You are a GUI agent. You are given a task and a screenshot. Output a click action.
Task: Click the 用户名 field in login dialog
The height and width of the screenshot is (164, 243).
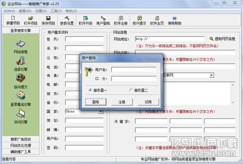pos(134,70)
